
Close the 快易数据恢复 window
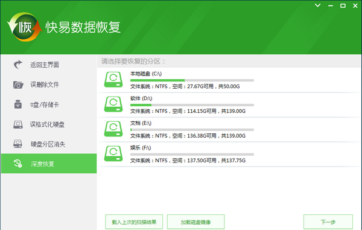tap(355, 5)
